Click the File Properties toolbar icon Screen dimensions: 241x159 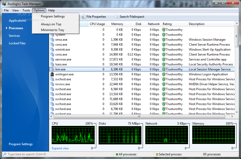[83, 17]
